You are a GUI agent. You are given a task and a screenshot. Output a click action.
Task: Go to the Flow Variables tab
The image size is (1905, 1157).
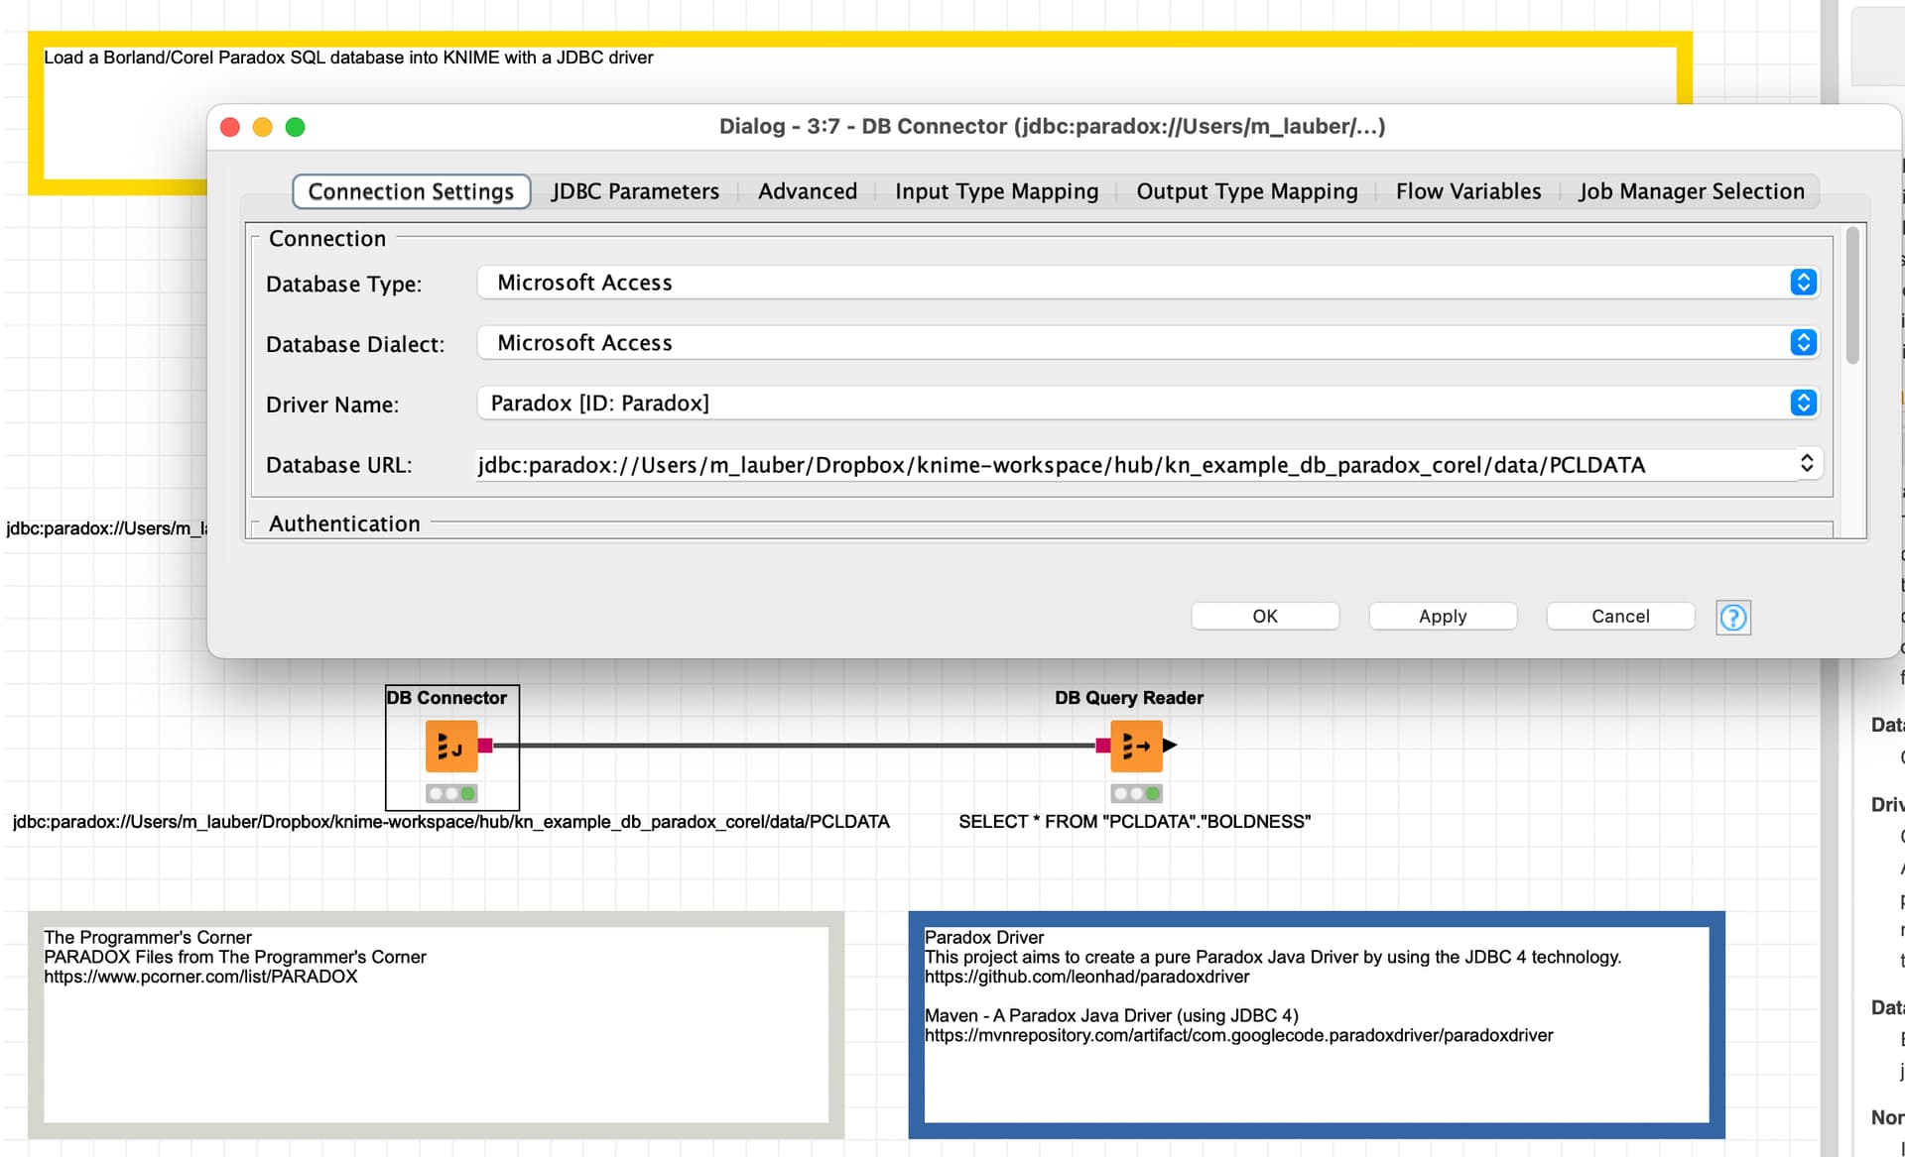1468,191
